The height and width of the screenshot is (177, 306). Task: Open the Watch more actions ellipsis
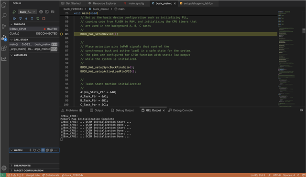click(56, 150)
